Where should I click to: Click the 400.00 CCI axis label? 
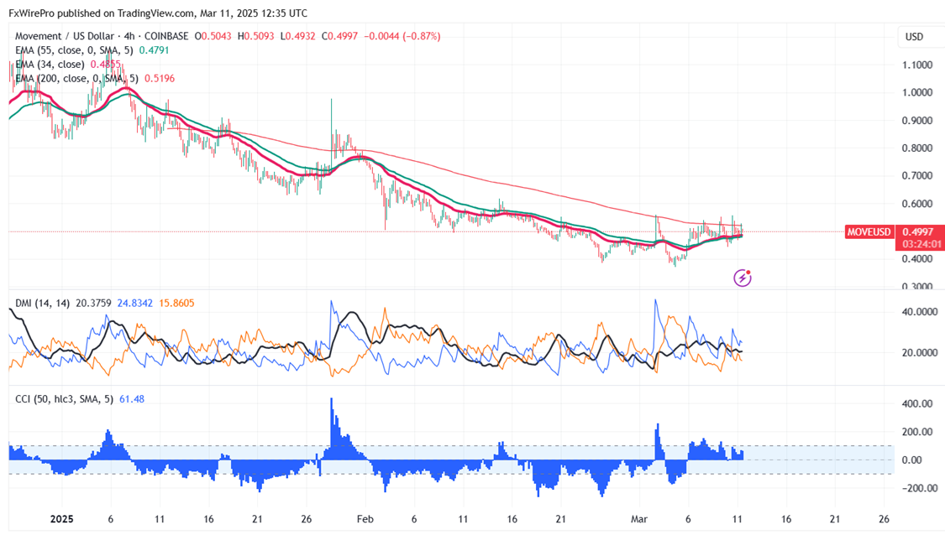[917, 404]
